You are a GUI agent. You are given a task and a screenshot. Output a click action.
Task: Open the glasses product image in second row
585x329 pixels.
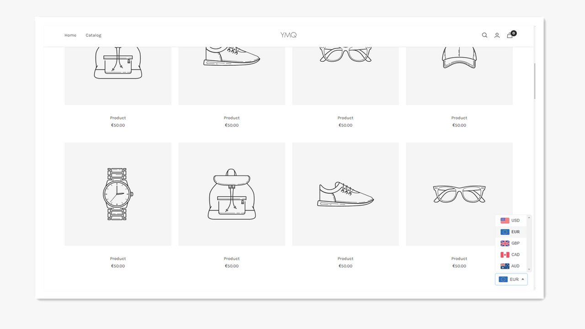(459, 194)
